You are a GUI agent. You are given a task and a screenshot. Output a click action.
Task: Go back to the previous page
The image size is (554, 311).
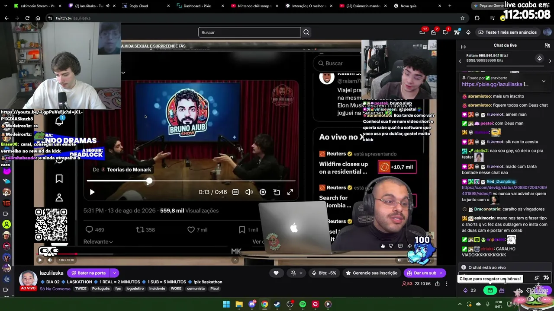[6, 18]
